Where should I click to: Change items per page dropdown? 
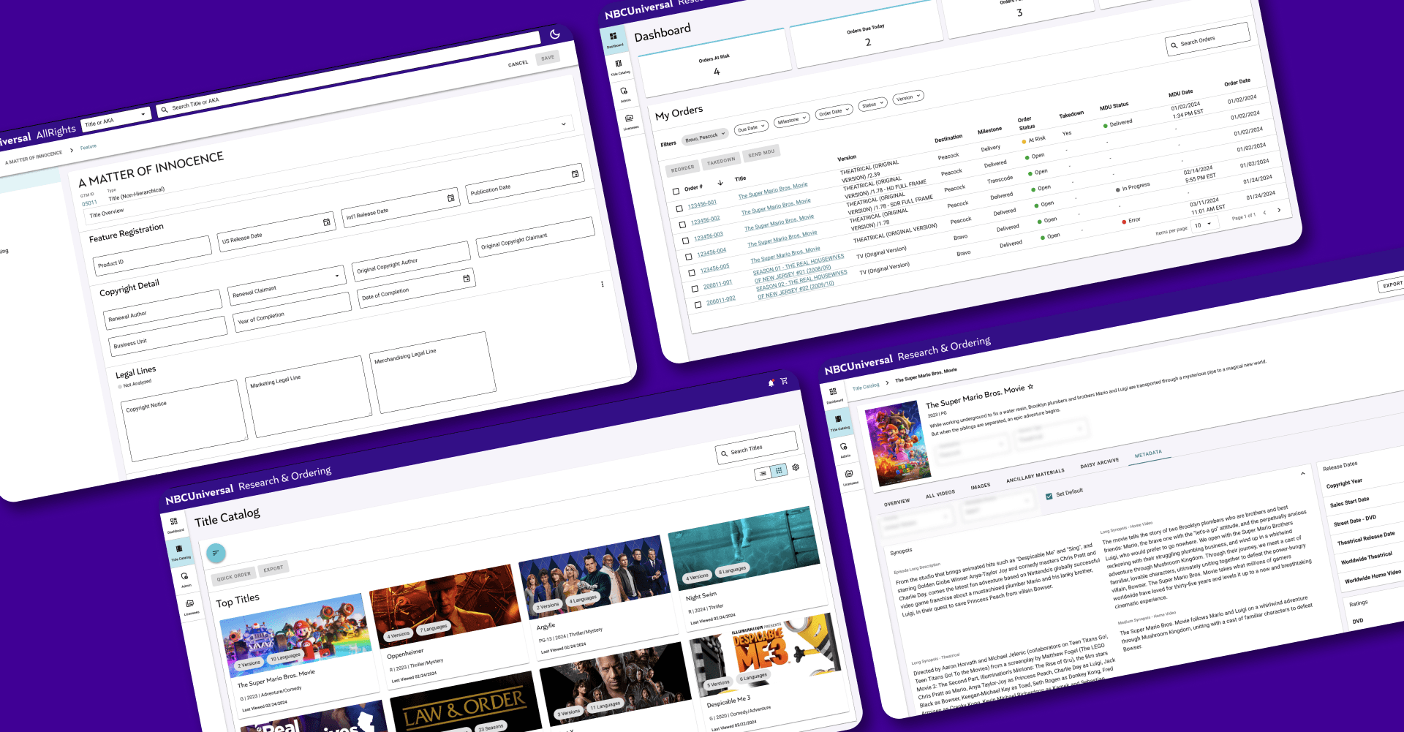(x=1205, y=225)
